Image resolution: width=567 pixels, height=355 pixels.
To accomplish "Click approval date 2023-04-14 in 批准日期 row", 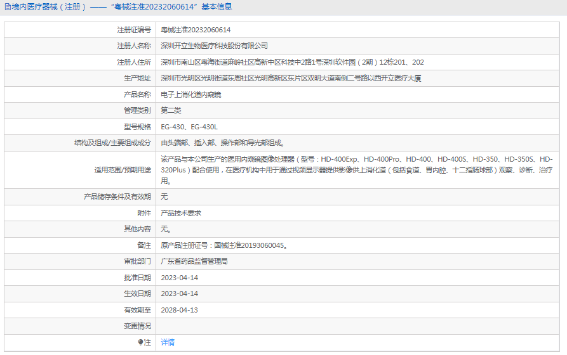I will click(x=179, y=278).
